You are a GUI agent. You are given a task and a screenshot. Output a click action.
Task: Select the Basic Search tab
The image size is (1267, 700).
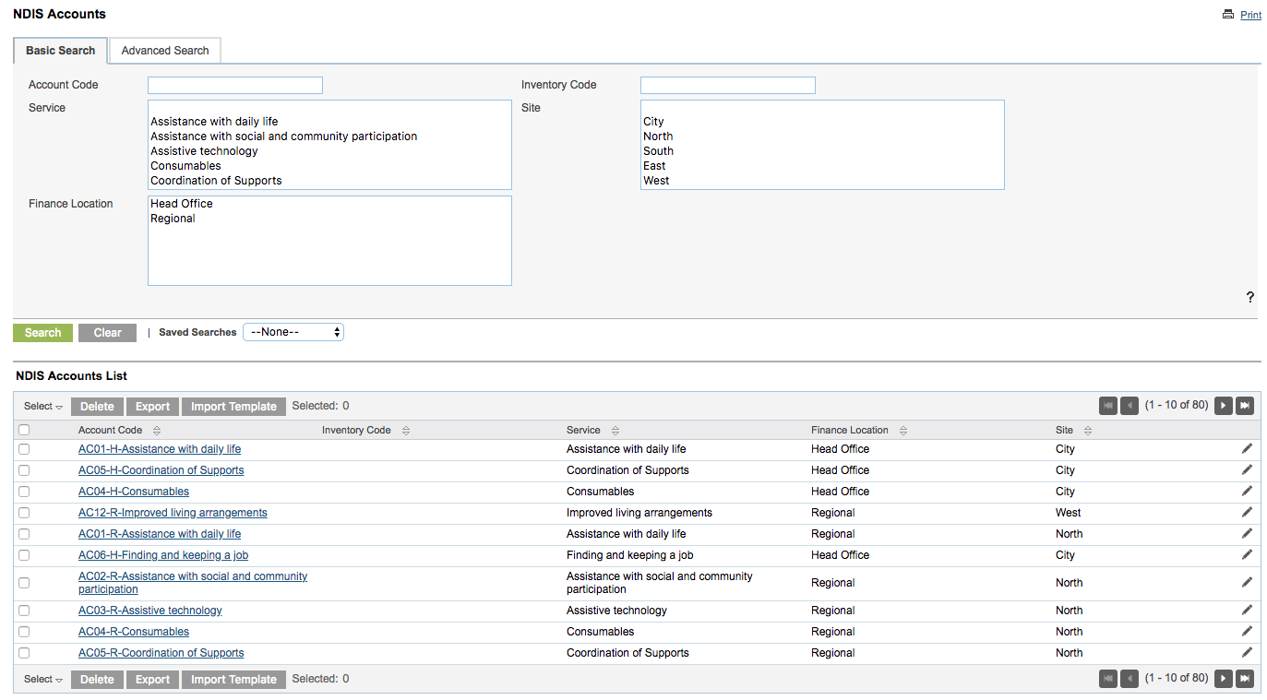[60, 51]
